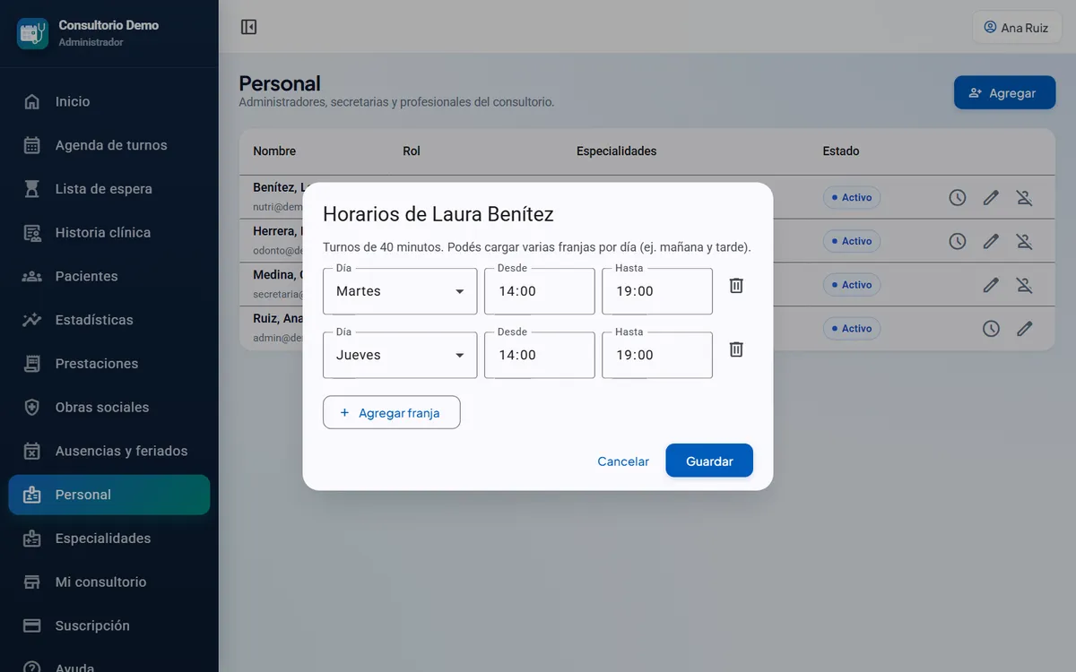This screenshot has width=1076, height=672.
Task: Click the calendar icon for Agenda de turnos
Action: coord(32,145)
